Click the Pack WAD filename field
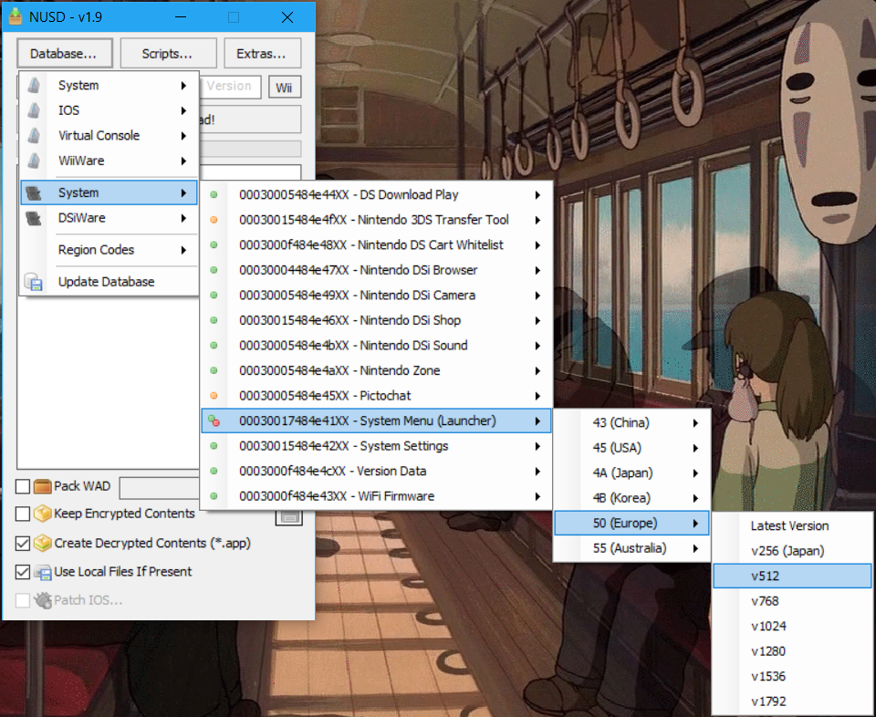 pos(159,487)
